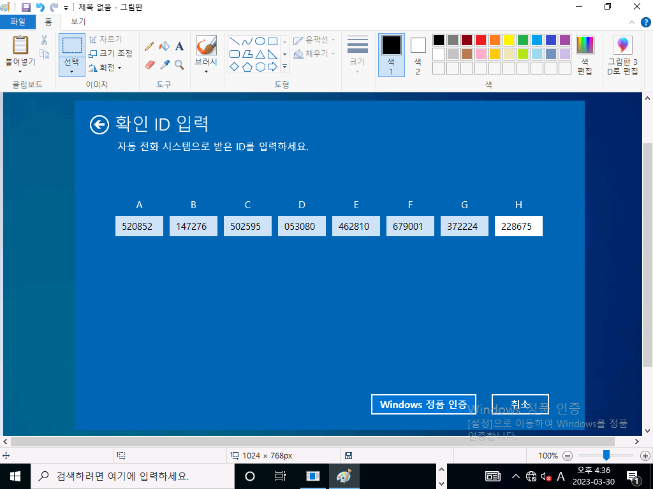Click the vertical scrollbar down arrow
Viewport: 653px width, 489px height.
coord(647,431)
